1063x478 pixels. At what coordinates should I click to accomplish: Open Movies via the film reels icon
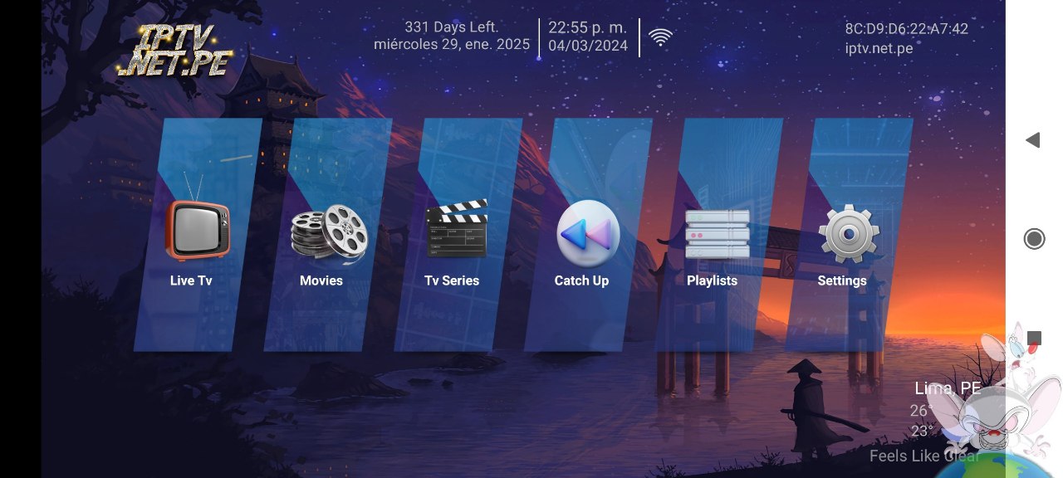[328, 233]
